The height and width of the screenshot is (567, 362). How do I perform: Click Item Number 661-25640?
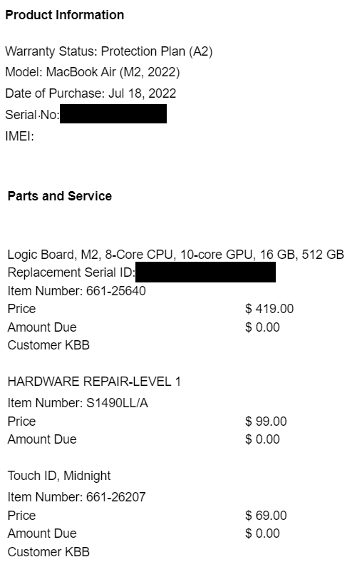[76, 291]
